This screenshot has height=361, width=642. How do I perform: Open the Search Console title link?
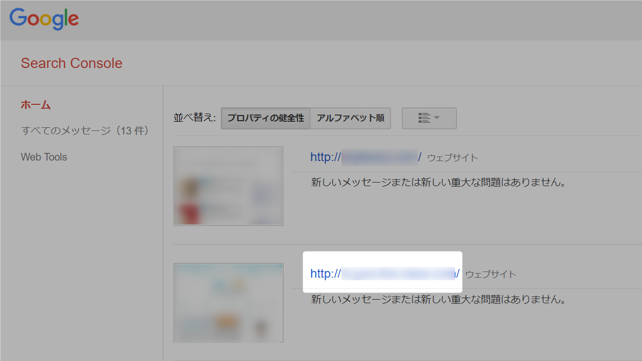[x=72, y=63]
